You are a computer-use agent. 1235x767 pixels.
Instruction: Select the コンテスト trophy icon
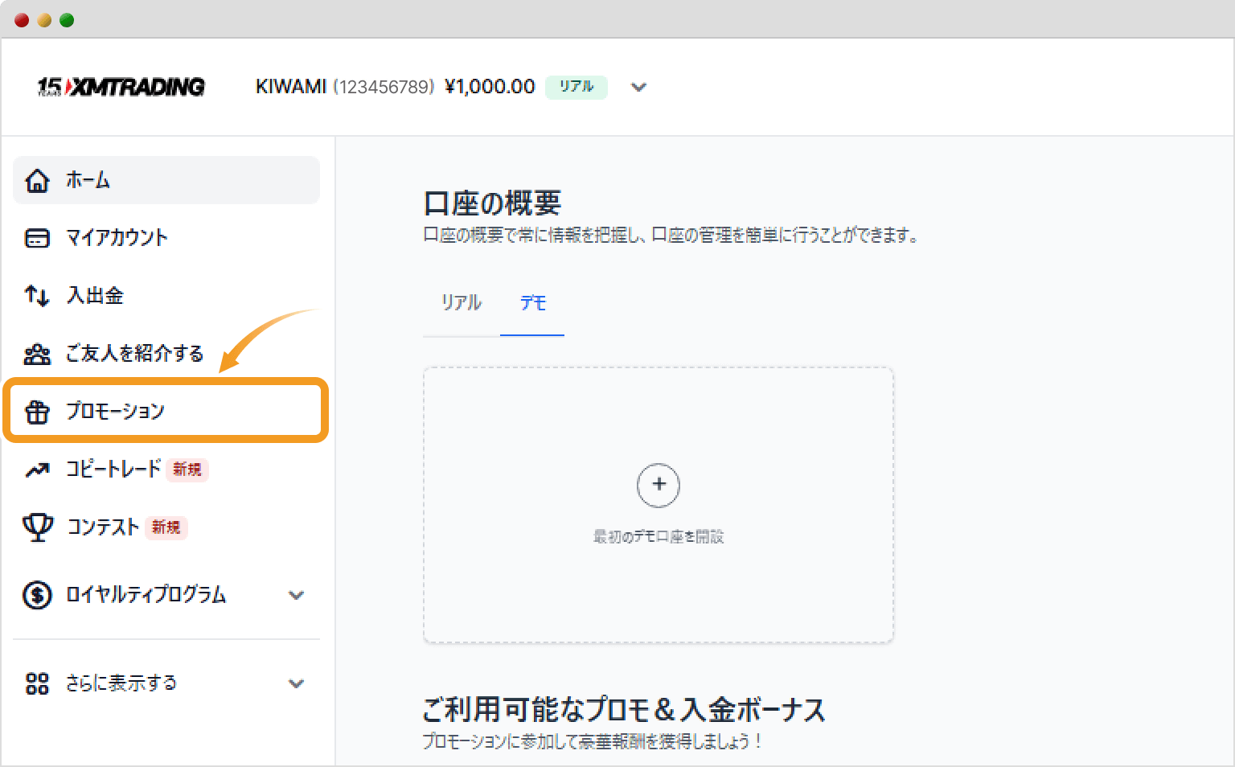(37, 527)
